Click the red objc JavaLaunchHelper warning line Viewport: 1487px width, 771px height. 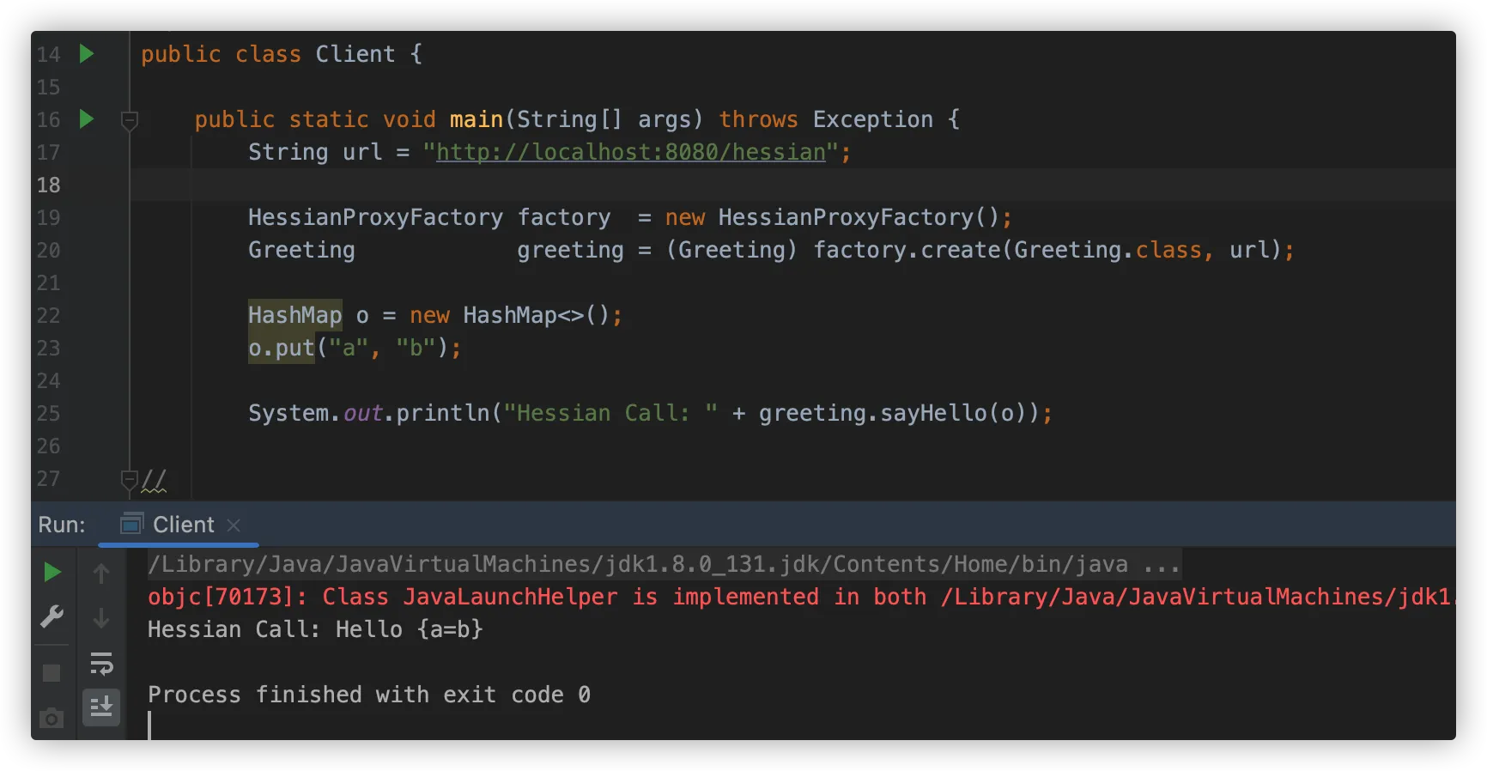click(x=801, y=597)
